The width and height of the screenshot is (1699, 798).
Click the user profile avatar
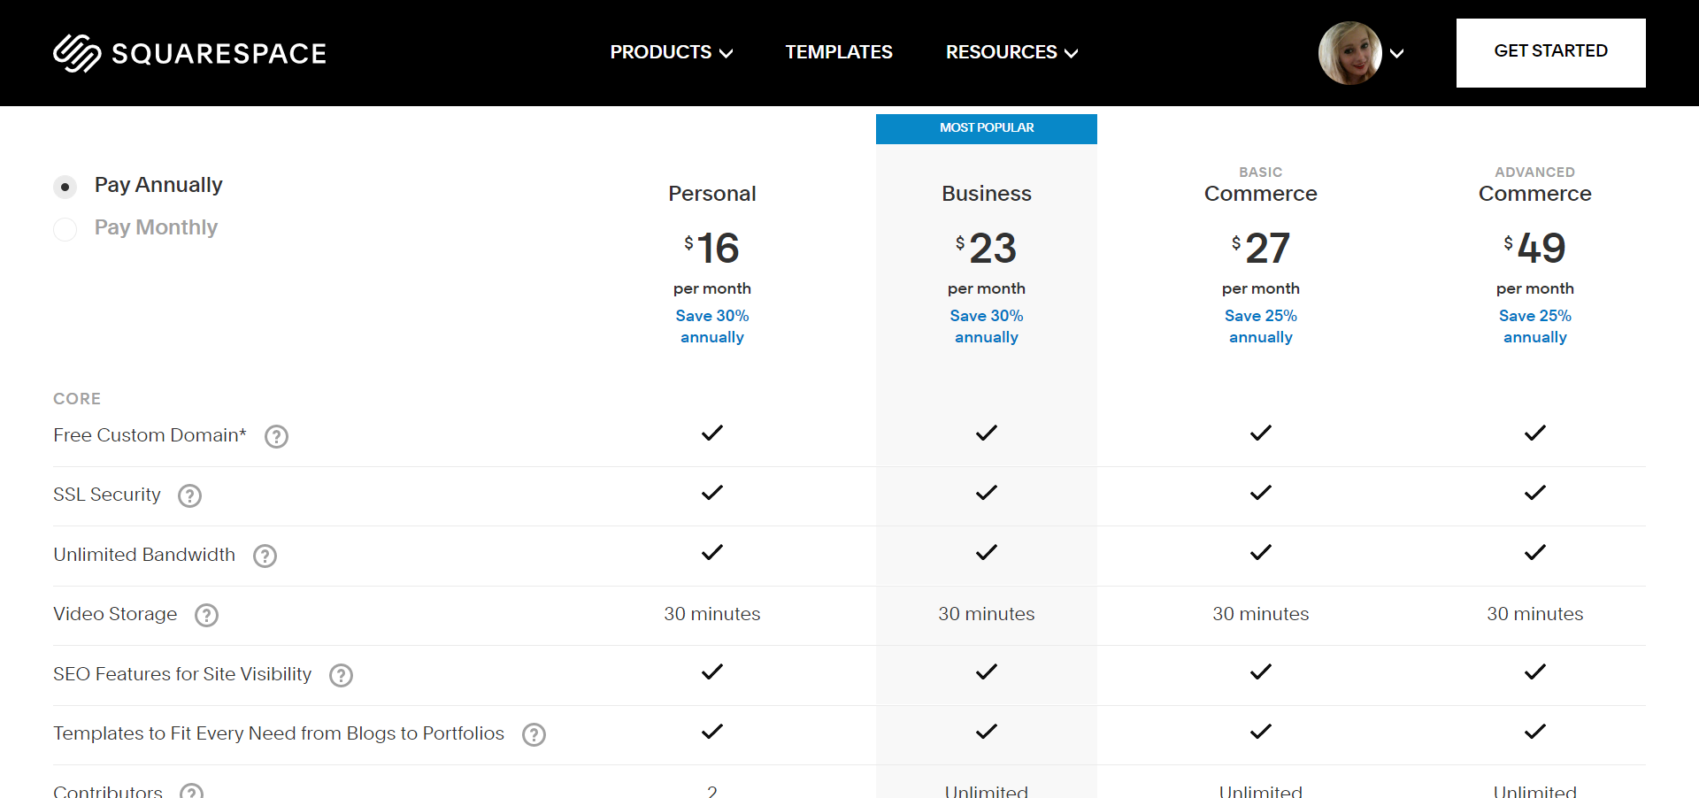coord(1349,53)
